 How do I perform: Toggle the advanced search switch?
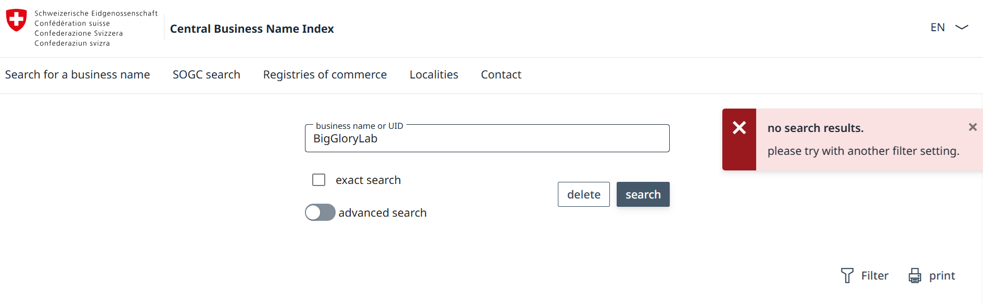pyautogui.click(x=320, y=213)
